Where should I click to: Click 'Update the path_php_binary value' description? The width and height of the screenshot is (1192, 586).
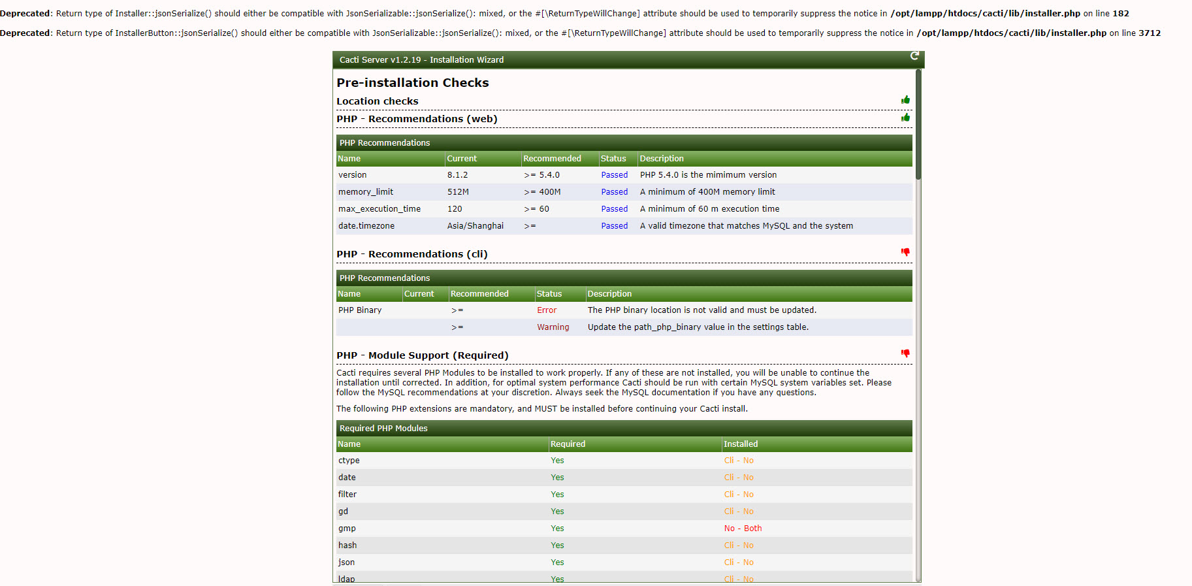[x=698, y=327]
